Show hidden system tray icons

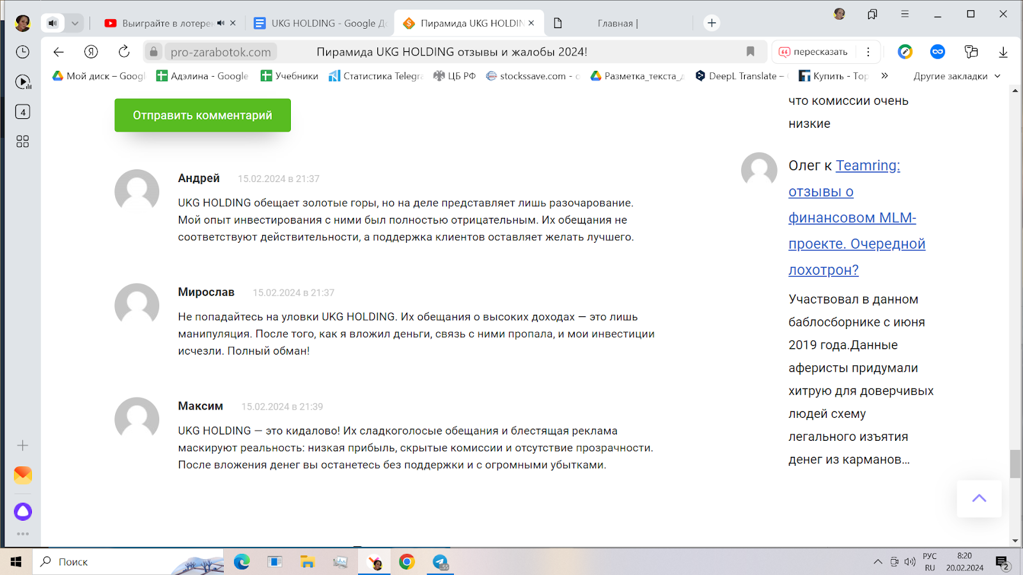(877, 562)
